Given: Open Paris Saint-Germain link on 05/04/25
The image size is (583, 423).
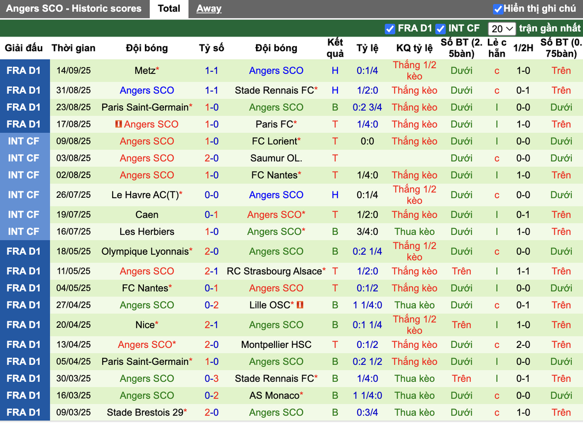Looking at the screenshot, I should pyautogui.click(x=145, y=362).
